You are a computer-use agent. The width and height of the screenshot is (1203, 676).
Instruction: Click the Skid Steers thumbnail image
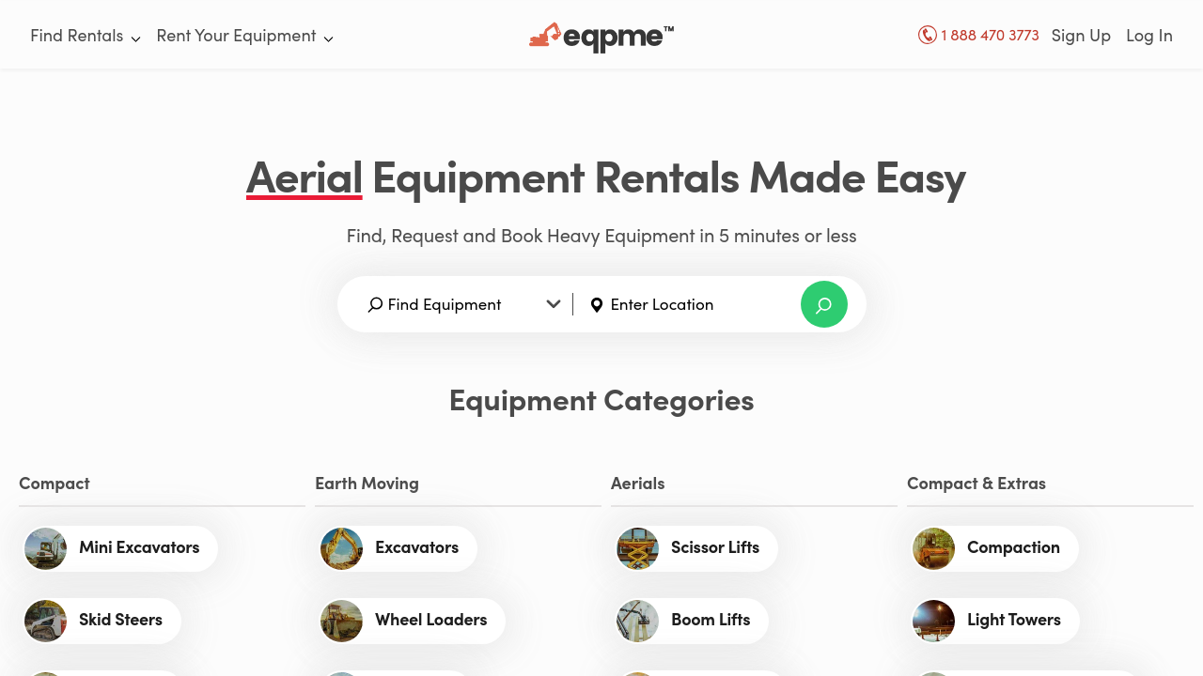(46, 621)
